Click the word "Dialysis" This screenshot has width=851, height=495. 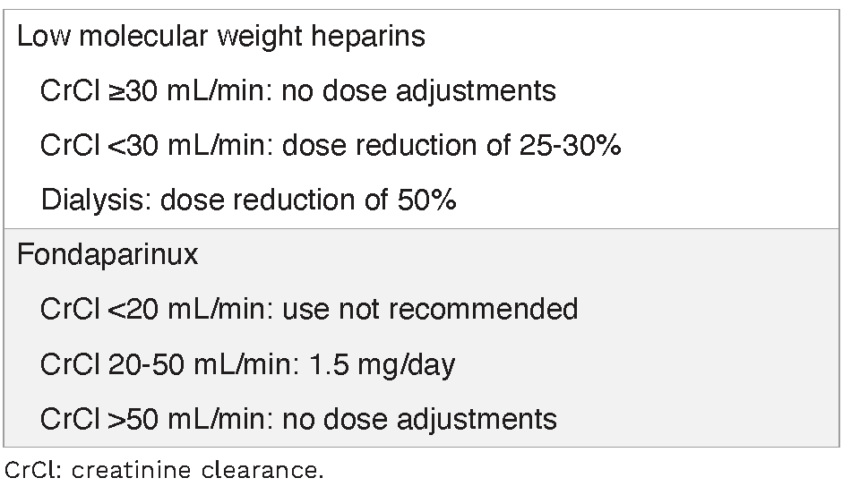click(x=95, y=201)
